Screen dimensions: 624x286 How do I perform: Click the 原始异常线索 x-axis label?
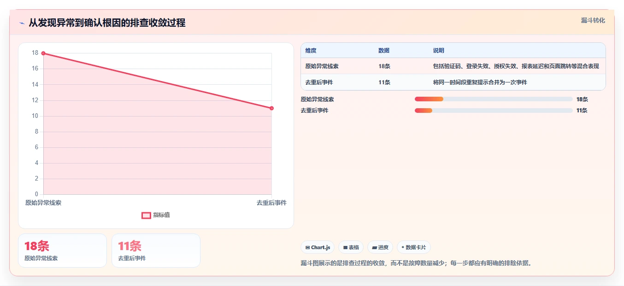pyautogui.click(x=43, y=203)
